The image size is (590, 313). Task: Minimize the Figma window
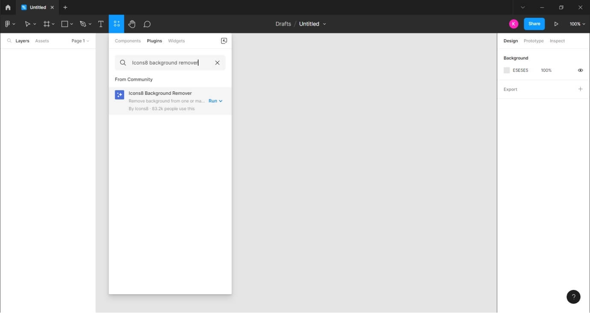542,7
